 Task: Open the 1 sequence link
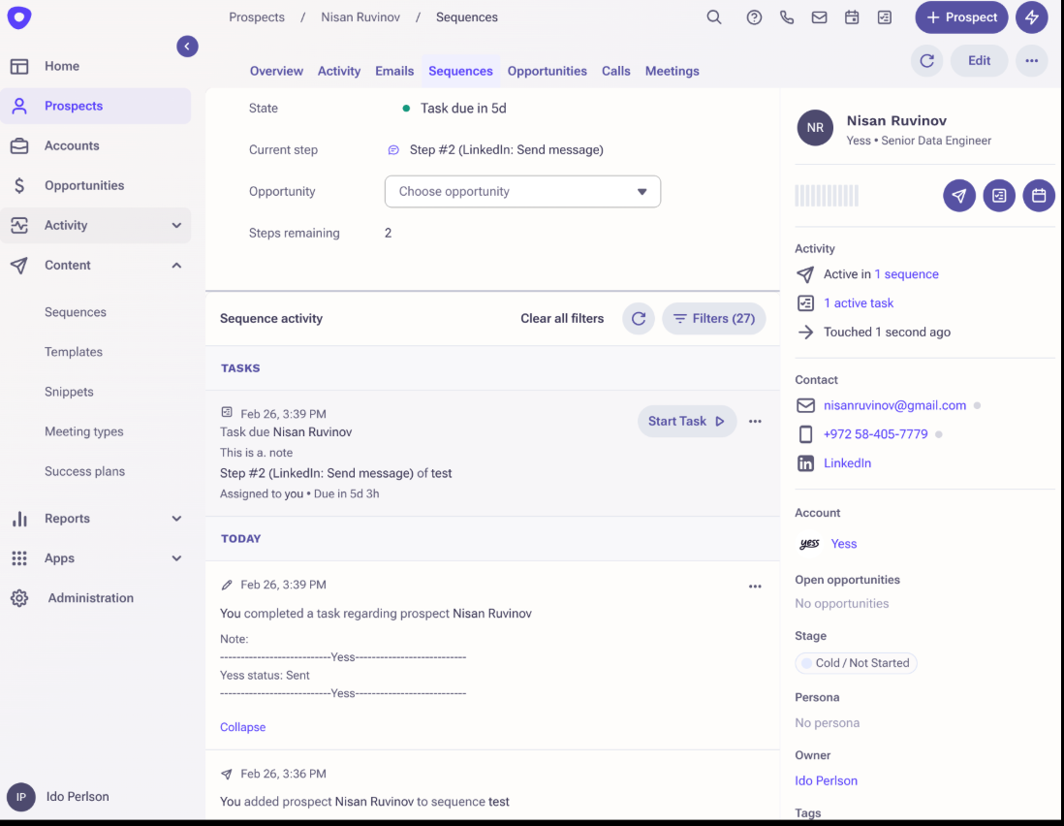(907, 274)
